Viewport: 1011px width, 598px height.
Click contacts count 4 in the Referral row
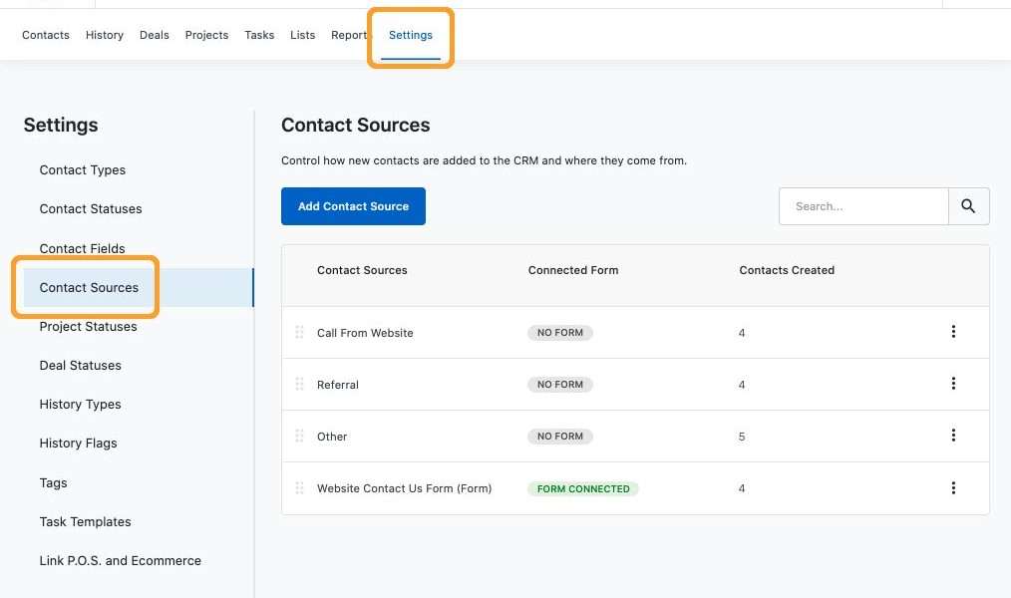742,385
